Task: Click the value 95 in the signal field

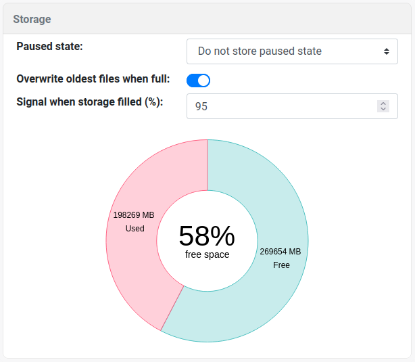Action: coord(201,106)
